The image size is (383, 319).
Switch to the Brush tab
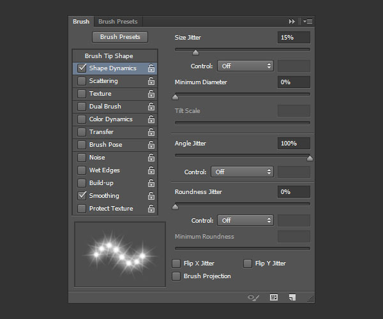click(x=81, y=22)
